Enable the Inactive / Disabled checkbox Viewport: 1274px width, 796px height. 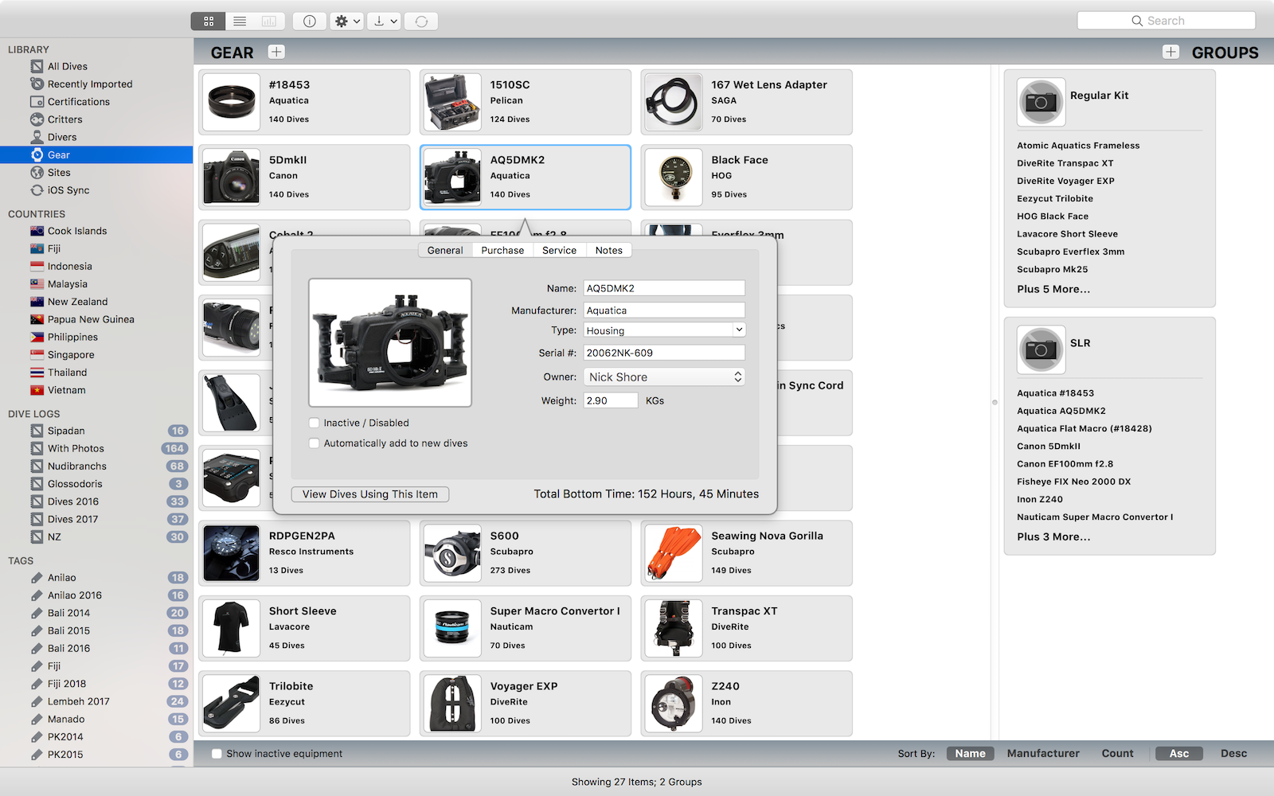coord(315,423)
